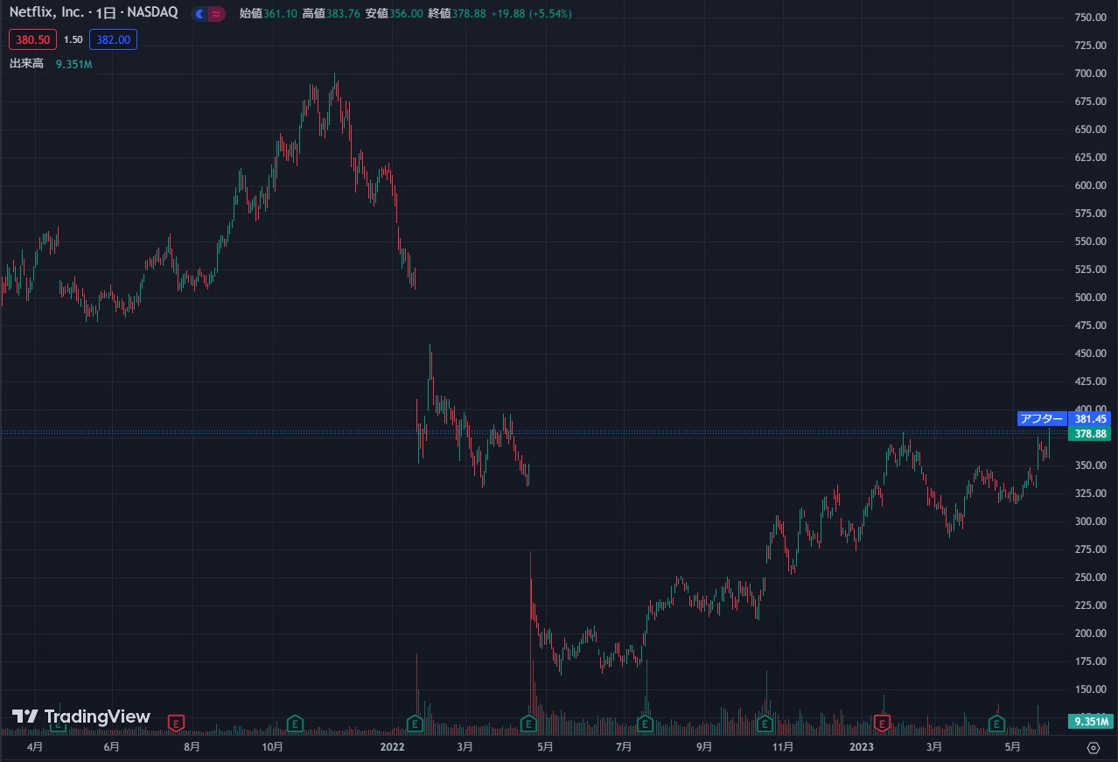The image size is (1118, 762).
Task: Click the 始値 361.10 open value
Action: (x=268, y=14)
